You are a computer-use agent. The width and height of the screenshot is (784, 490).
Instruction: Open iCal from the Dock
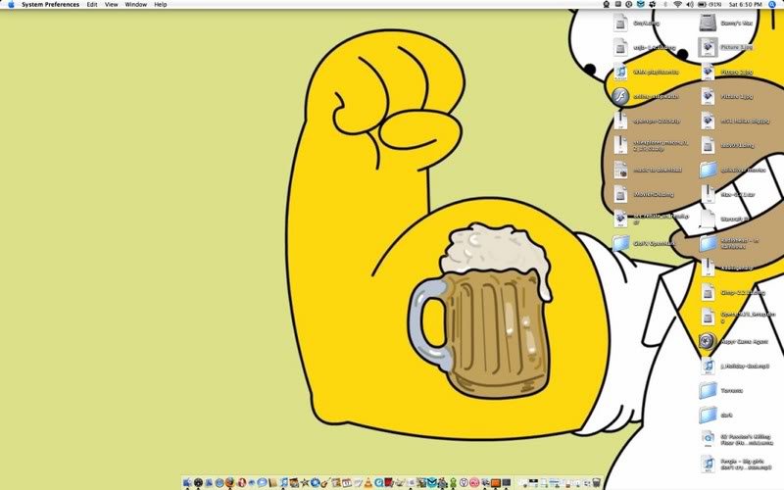click(x=347, y=482)
